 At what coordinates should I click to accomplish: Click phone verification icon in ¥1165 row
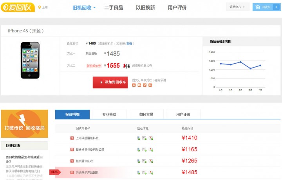[139, 150]
